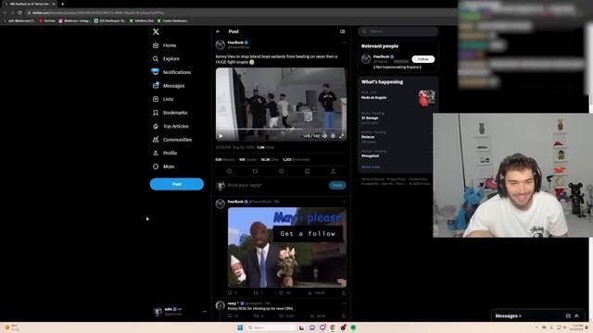Toggle the reader view icon in Post header
The width and height of the screenshot is (593, 333).
click(x=342, y=31)
